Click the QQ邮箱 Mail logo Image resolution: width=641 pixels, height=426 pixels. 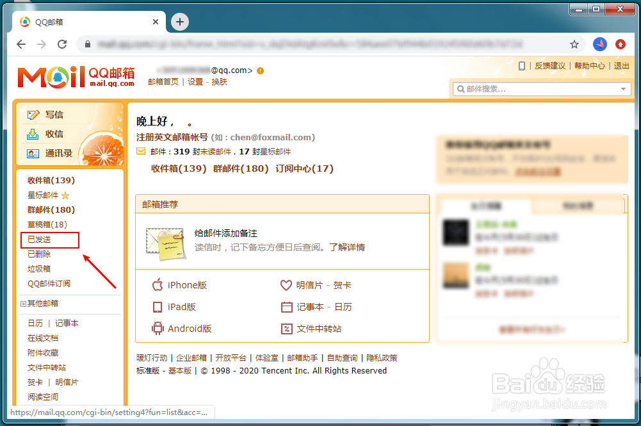click(76, 77)
